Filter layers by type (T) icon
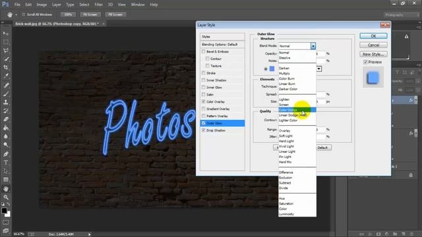The height and width of the screenshot is (237, 422). tap(397, 72)
